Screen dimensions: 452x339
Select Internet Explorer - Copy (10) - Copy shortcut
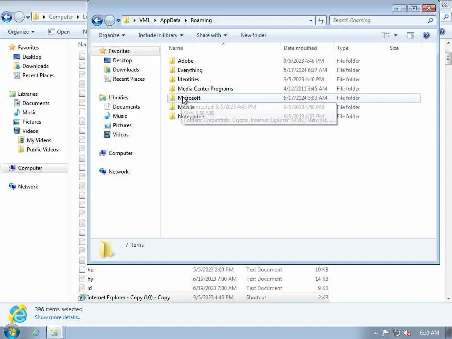204,297
